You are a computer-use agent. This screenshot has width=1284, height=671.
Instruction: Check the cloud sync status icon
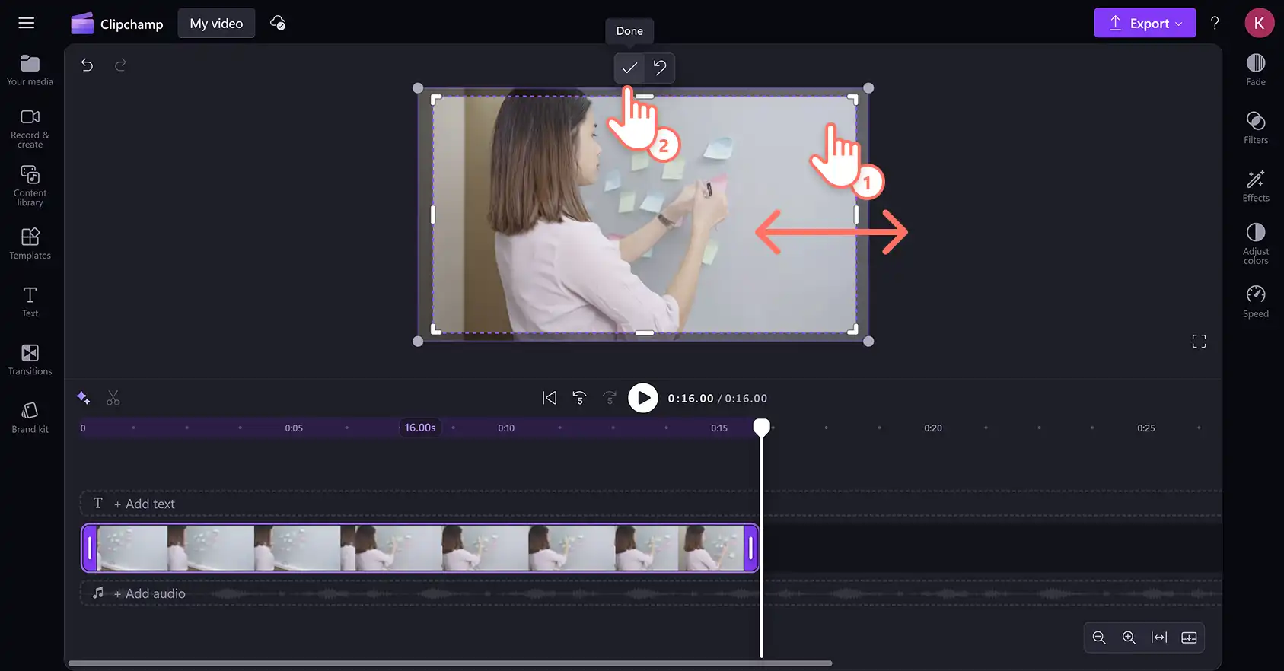(278, 23)
